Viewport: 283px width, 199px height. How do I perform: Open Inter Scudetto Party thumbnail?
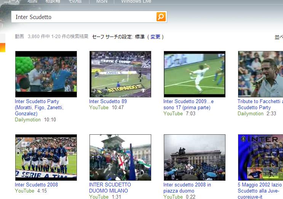point(46,74)
